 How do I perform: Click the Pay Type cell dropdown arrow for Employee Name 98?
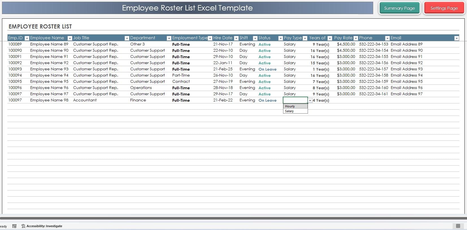click(310, 101)
